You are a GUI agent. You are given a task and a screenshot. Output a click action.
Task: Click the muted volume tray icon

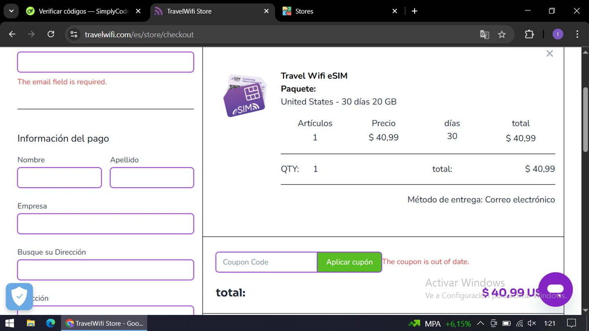click(532, 324)
